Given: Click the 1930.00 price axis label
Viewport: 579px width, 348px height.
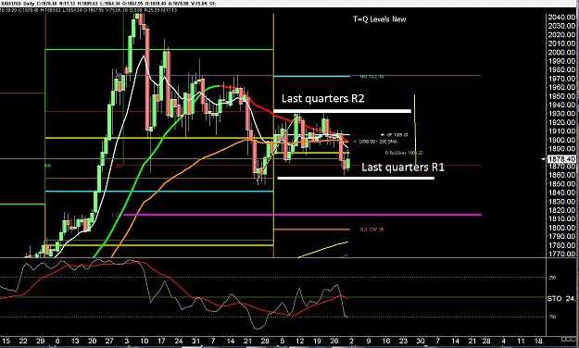Looking at the screenshot, I should point(561,114).
